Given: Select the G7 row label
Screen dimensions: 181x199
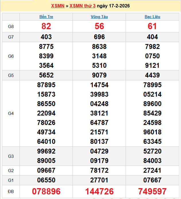Looking at the screenshot, I should click(11, 37).
